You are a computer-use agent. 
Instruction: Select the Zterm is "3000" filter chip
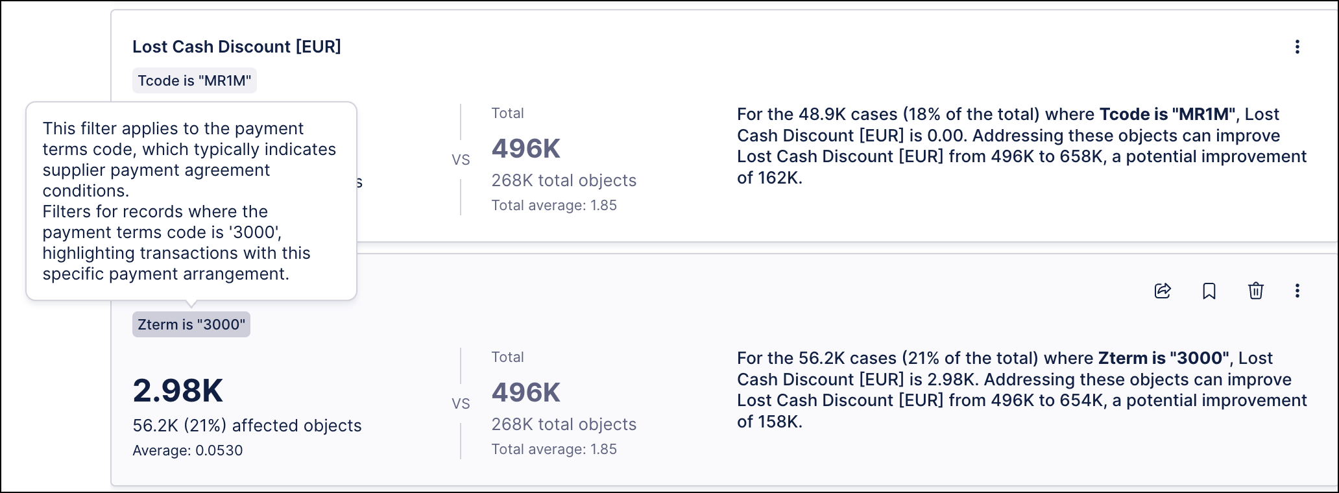pos(191,324)
